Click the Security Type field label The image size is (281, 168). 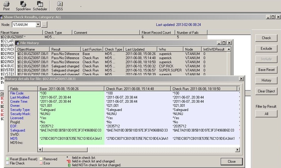pos(20,110)
